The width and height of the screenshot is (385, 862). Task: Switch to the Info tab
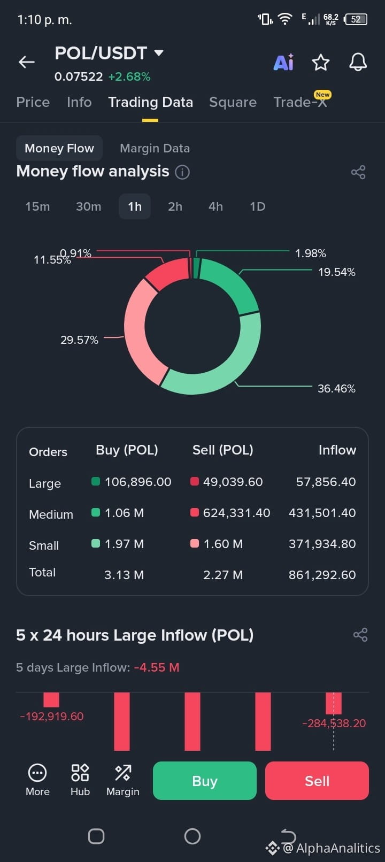[79, 102]
